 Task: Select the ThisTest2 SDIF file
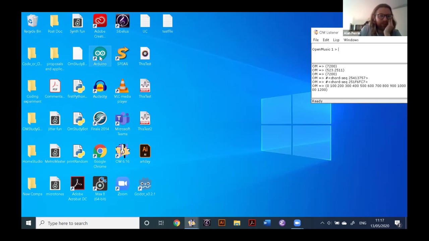click(145, 121)
